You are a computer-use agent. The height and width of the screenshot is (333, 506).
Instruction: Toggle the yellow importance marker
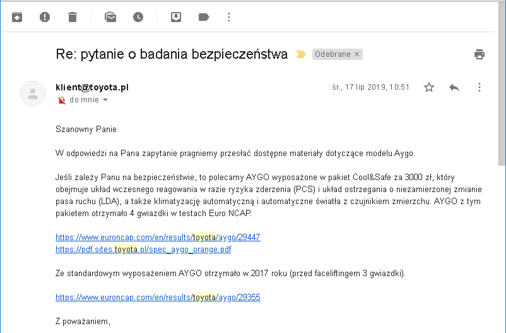pos(301,54)
